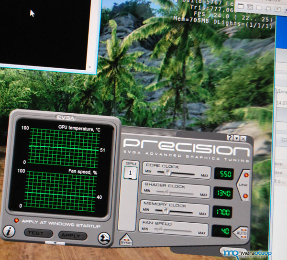Screen dimensions: 287x260
Task: Click the shader clock value 1340
Action: 223,193
